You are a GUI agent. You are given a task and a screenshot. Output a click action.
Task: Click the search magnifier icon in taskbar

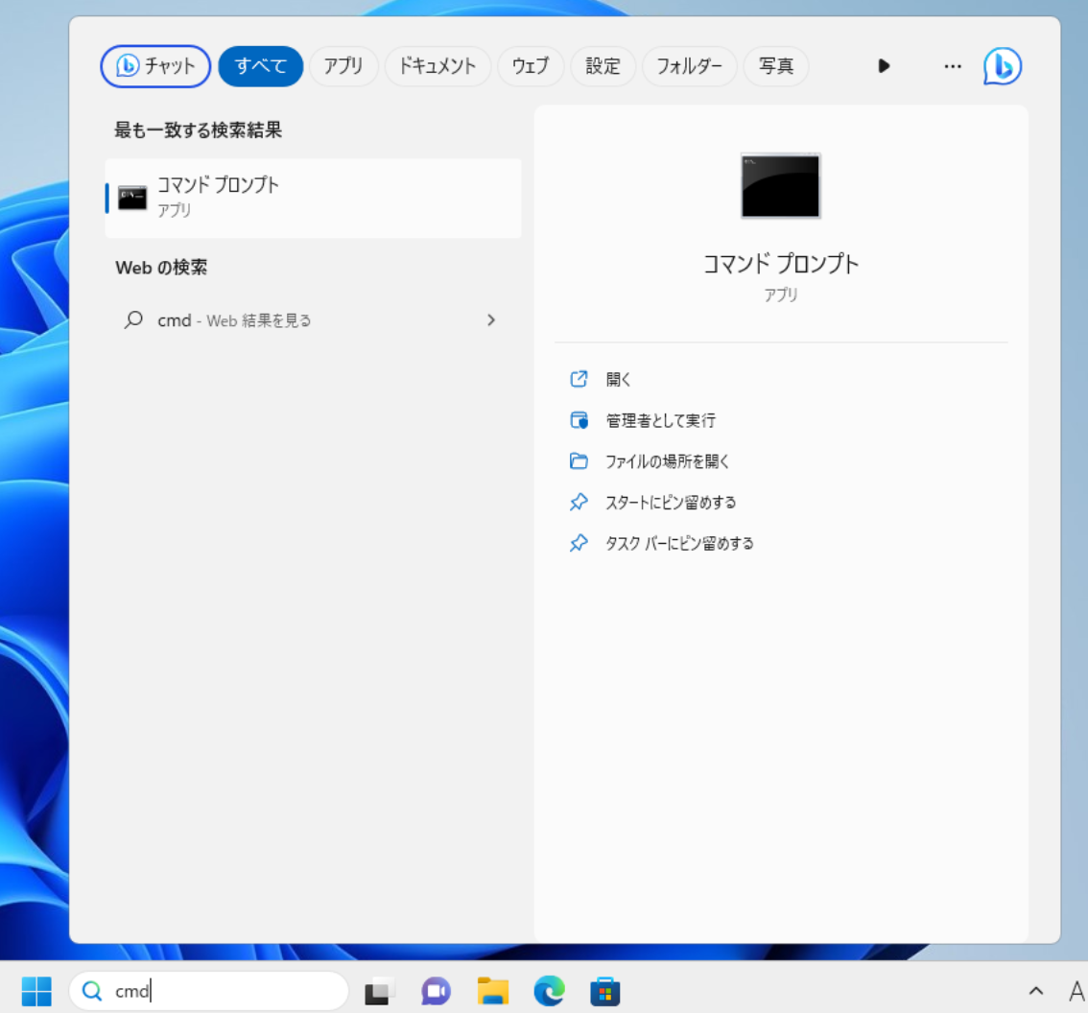[91, 991]
